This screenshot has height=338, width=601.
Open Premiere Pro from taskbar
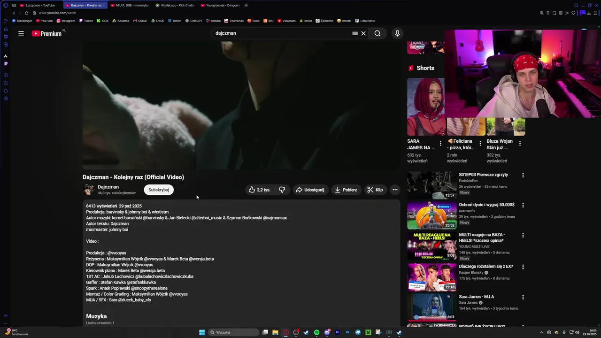click(337, 332)
